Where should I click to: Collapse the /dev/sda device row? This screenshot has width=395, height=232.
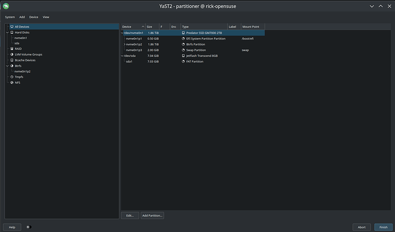123,56
